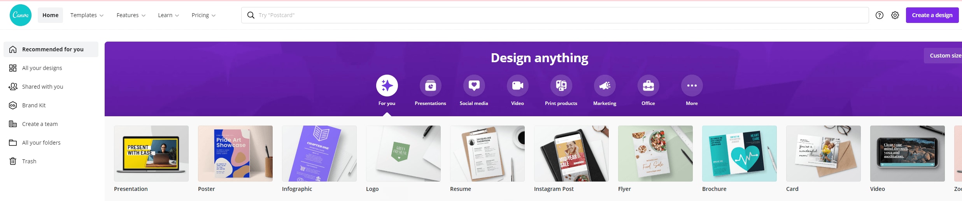962x201 pixels.
Task: Choose the Marketing megaphone icon
Action: pyautogui.click(x=605, y=86)
